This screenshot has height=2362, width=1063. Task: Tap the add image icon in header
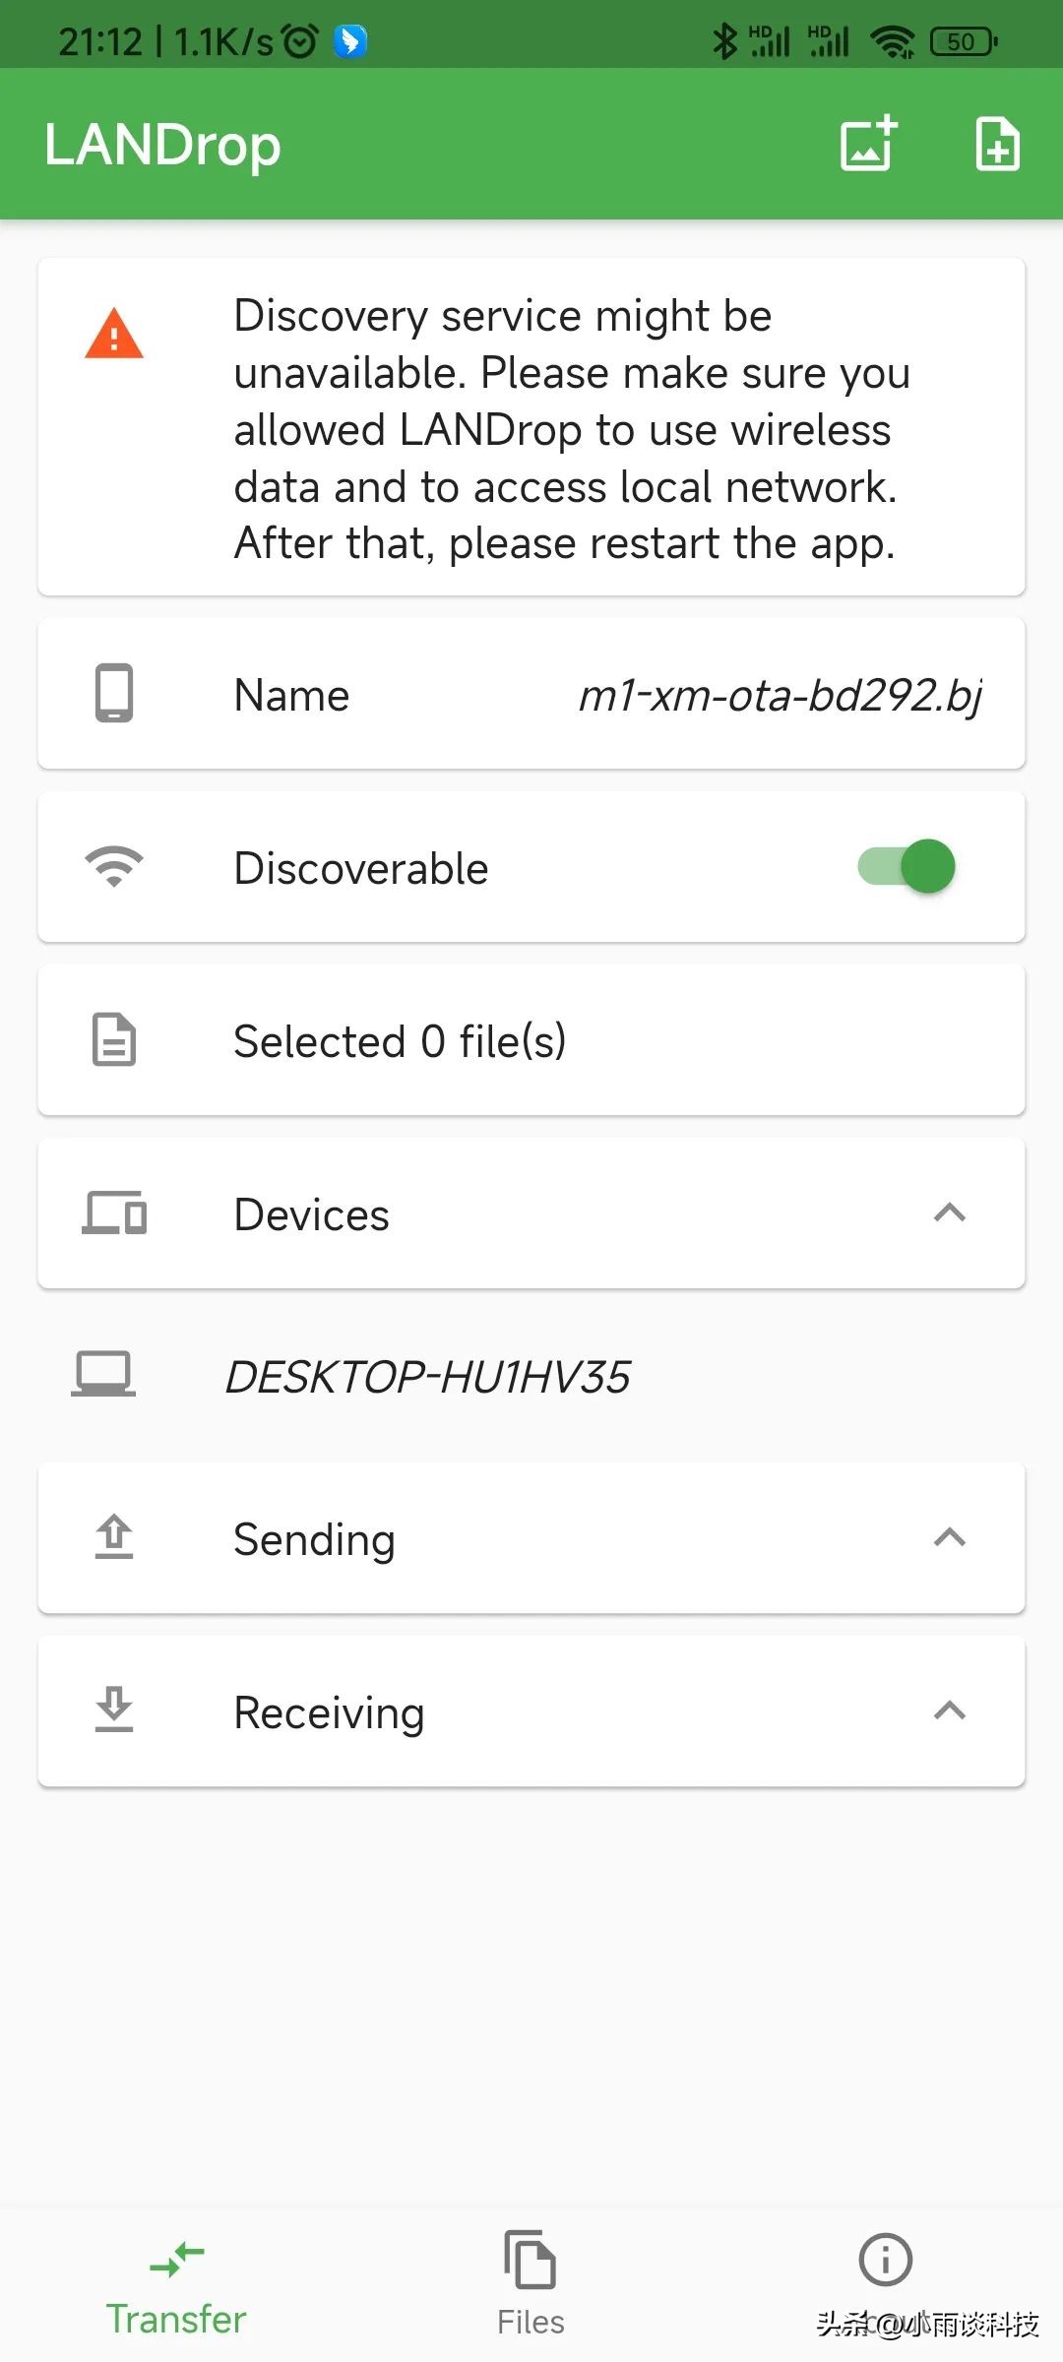coord(868,144)
